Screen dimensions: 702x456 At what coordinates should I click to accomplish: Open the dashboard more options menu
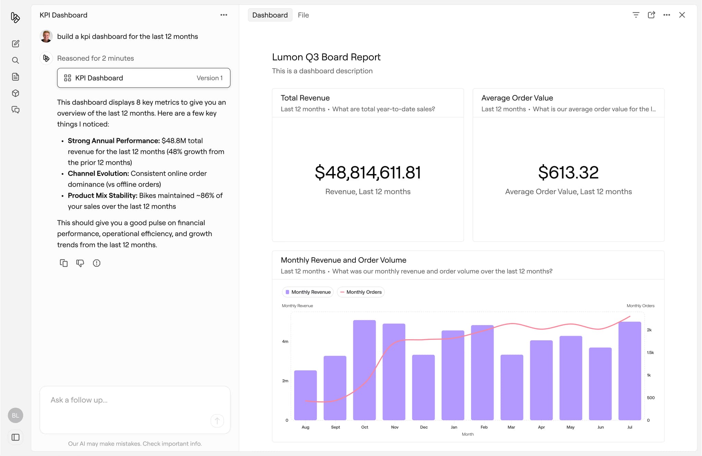(667, 15)
